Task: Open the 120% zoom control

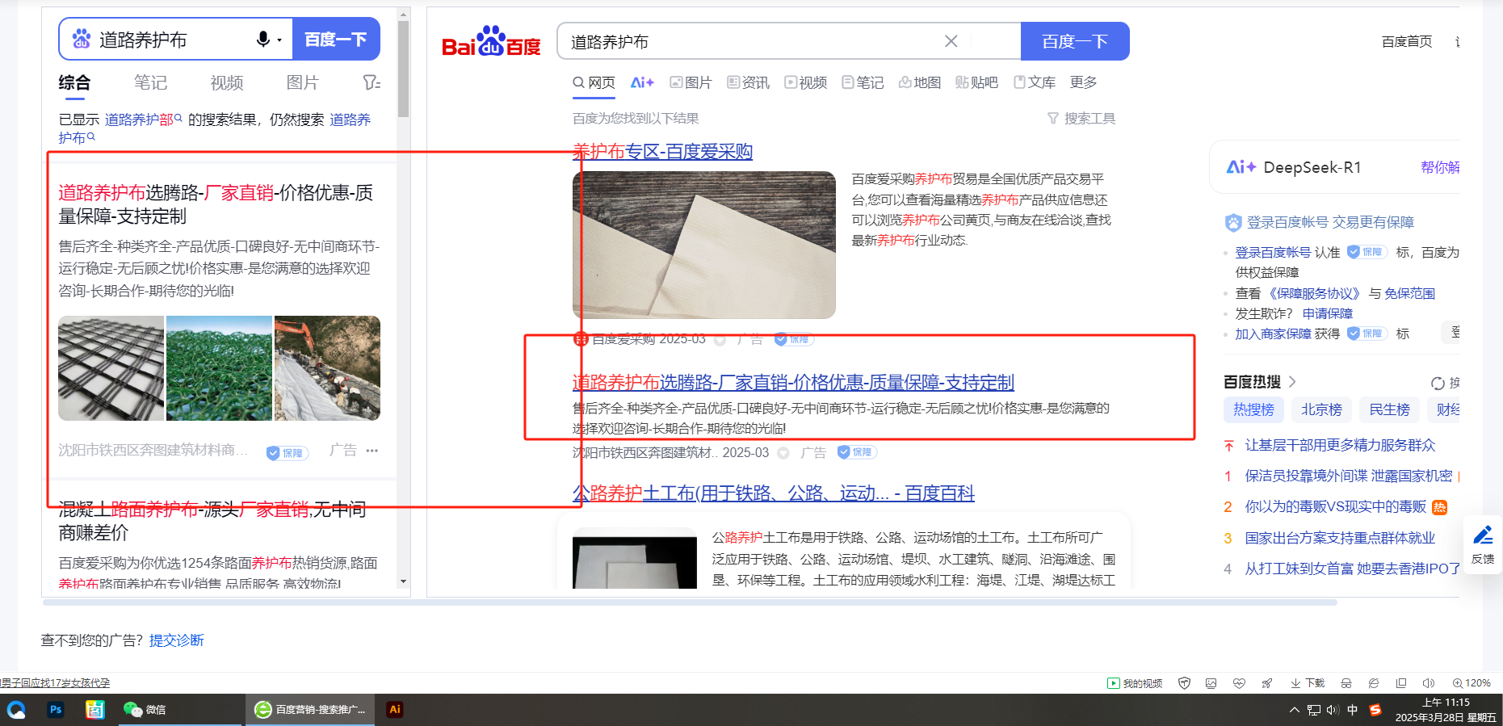Action: point(1472,683)
